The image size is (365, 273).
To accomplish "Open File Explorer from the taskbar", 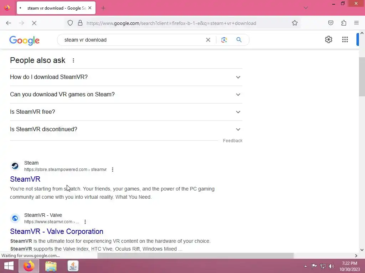I will point(51,266).
